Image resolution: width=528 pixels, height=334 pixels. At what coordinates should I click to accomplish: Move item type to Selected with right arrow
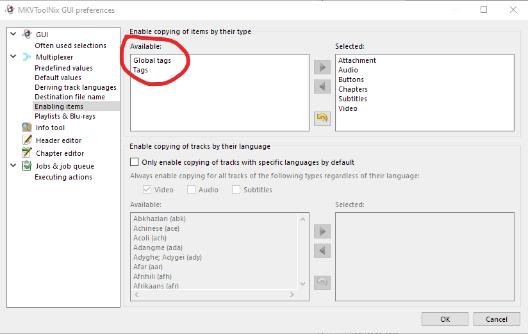coord(322,67)
